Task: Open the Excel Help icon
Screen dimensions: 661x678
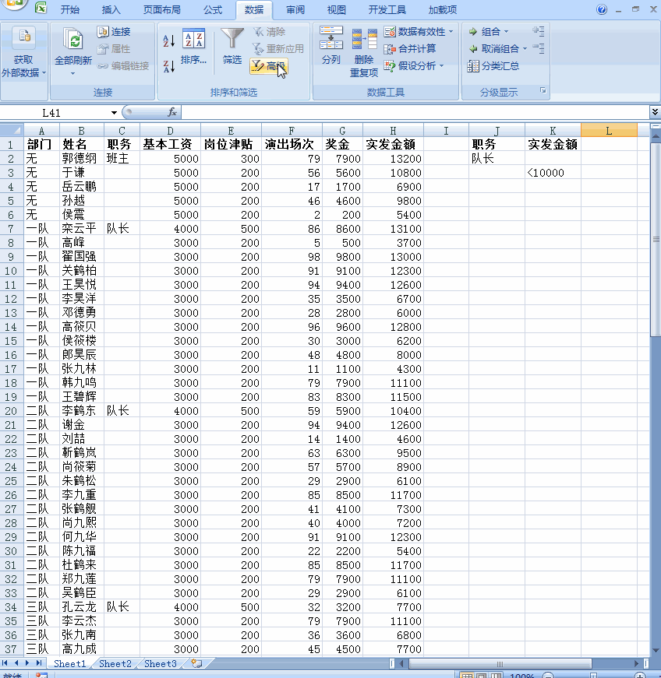Action: [x=602, y=9]
